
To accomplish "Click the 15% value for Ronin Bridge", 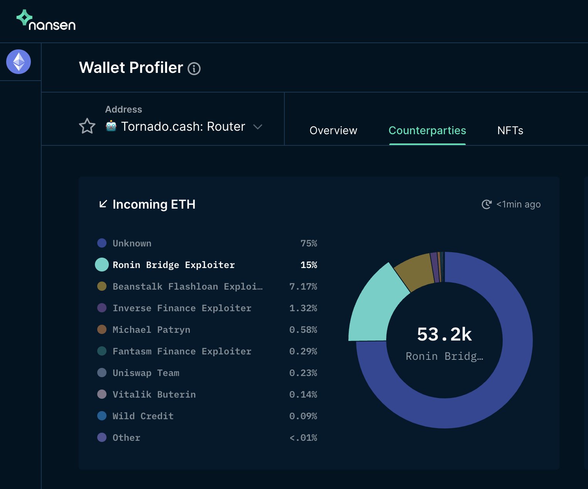I will [x=309, y=265].
